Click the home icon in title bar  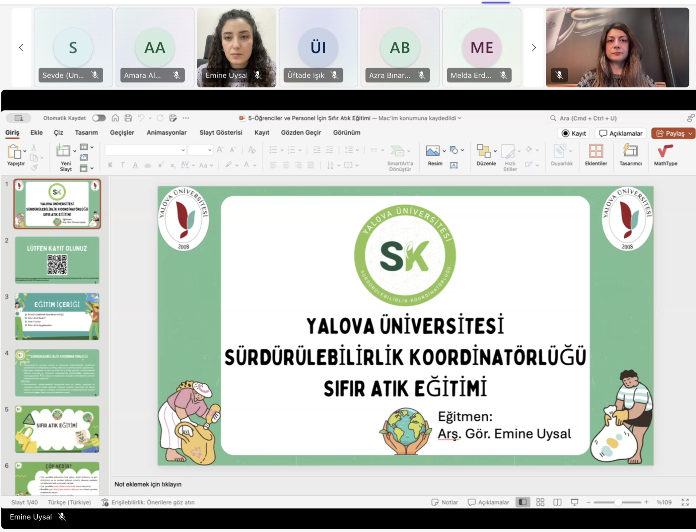click(115, 118)
